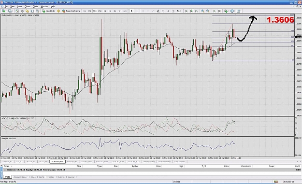Switch to the Account History tab
302x184 pixels.
20,177
